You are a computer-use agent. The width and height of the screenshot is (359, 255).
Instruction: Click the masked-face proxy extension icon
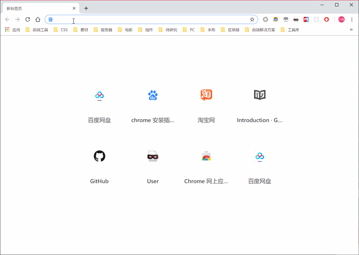(296, 19)
